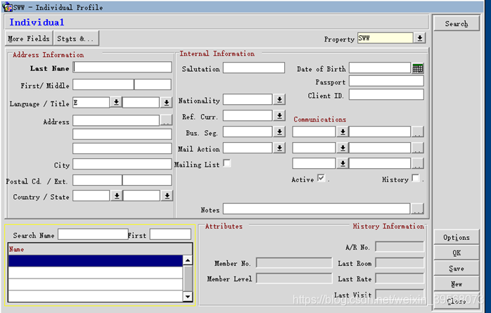Open second Communications row ellipsis button
The width and height of the screenshot is (491, 313).
(417, 148)
